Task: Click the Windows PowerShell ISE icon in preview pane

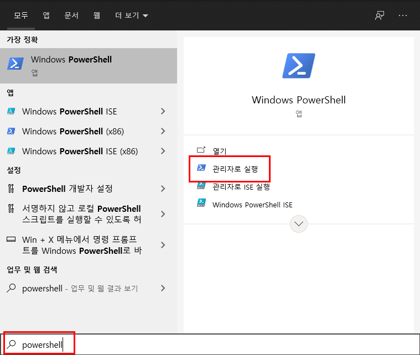Action: [x=201, y=203]
